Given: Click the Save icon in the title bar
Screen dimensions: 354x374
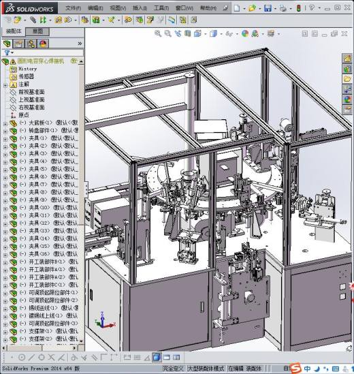Looking at the screenshot, I should (268, 8).
